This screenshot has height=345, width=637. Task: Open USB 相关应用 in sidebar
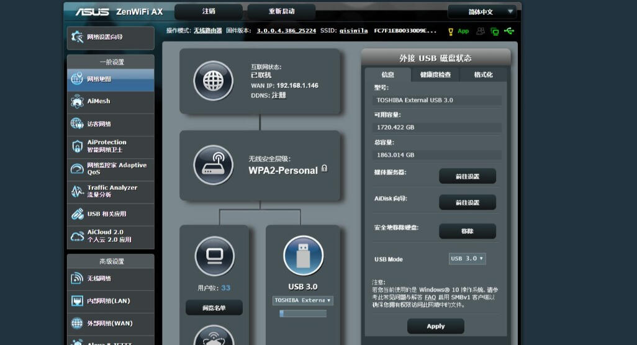point(111,214)
